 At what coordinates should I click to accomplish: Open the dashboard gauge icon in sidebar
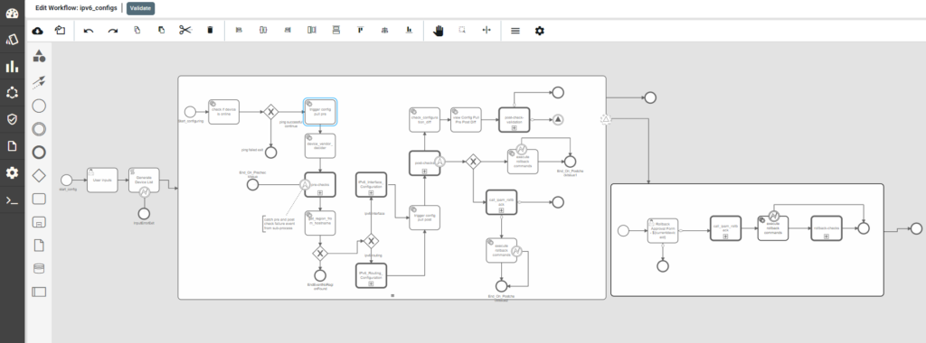tap(12, 13)
